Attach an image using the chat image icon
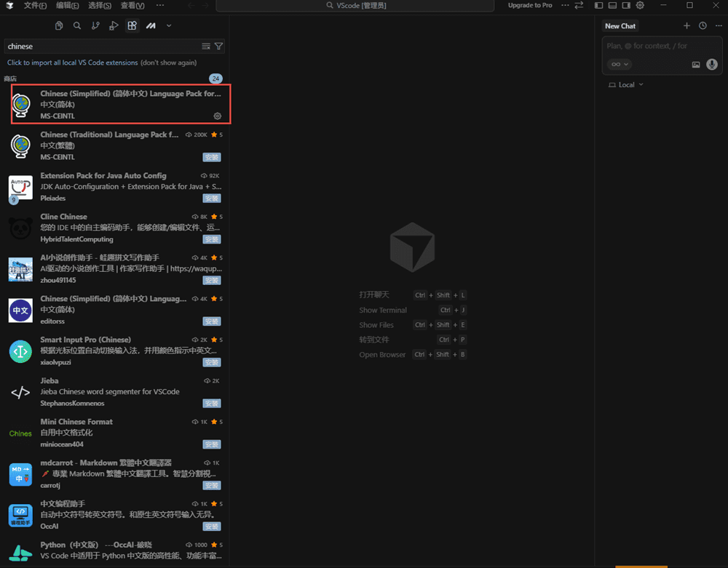The height and width of the screenshot is (568, 728). point(696,64)
